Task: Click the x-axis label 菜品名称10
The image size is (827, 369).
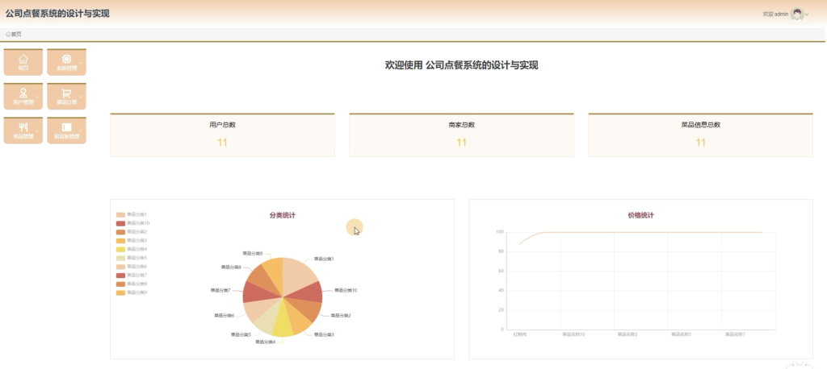Action: point(573,335)
